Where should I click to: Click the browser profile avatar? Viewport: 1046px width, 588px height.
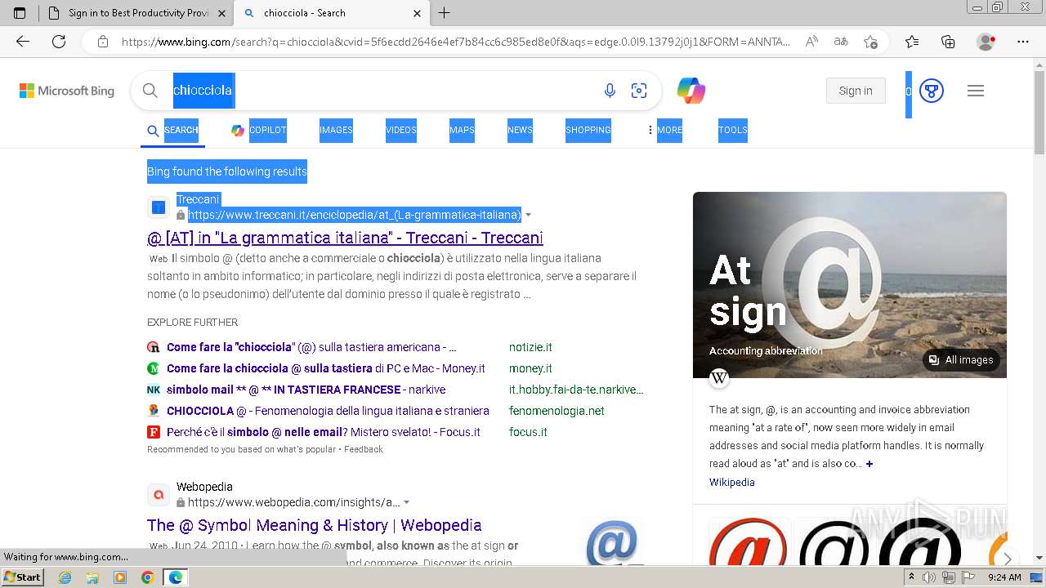[x=986, y=42]
